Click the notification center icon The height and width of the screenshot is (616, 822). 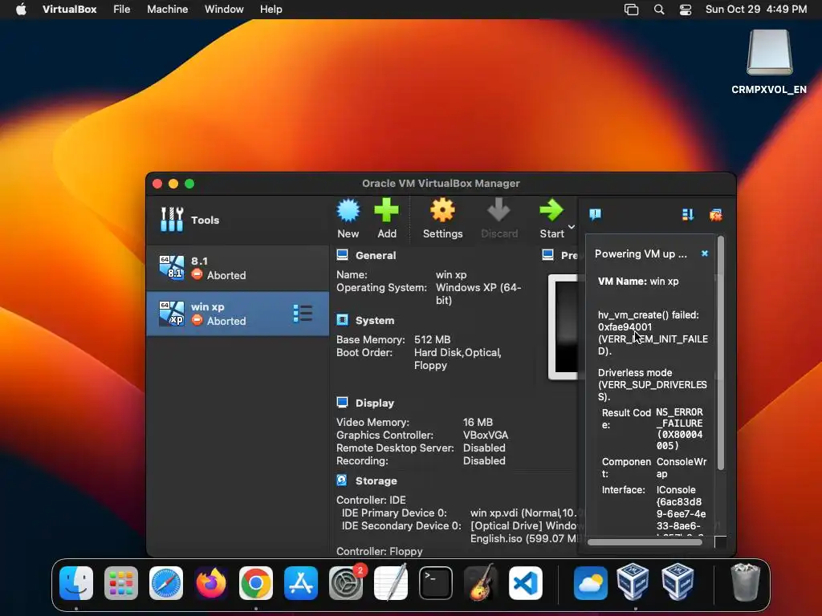click(595, 214)
